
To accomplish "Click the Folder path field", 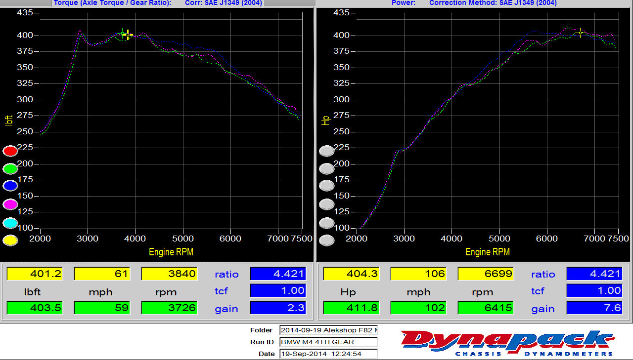I will click(328, 330).
